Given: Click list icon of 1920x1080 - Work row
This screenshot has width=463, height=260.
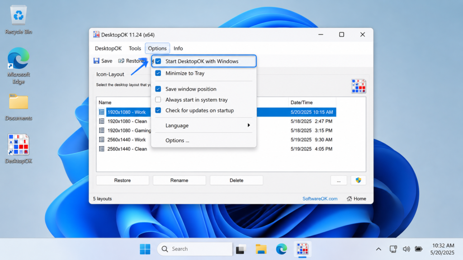Looking at the screenshot, I should click(102, 112).
